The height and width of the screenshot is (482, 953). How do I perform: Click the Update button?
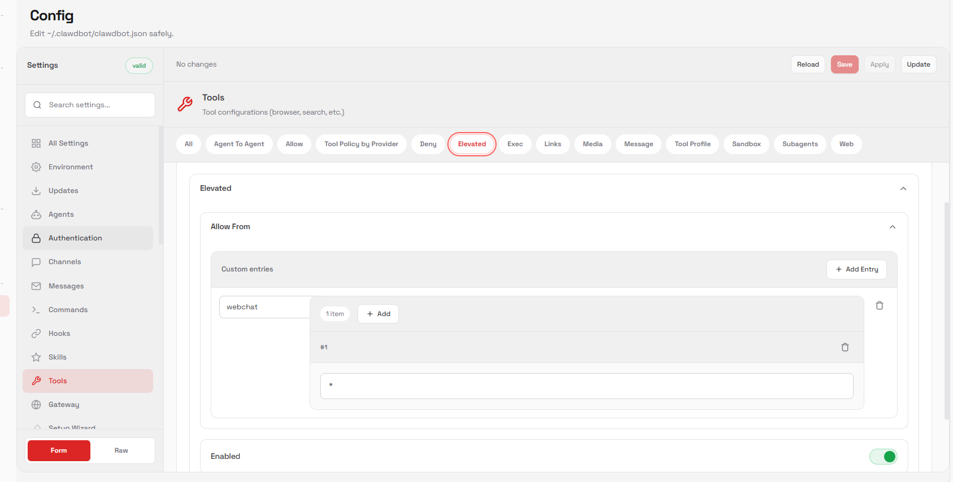pos(919,64)
